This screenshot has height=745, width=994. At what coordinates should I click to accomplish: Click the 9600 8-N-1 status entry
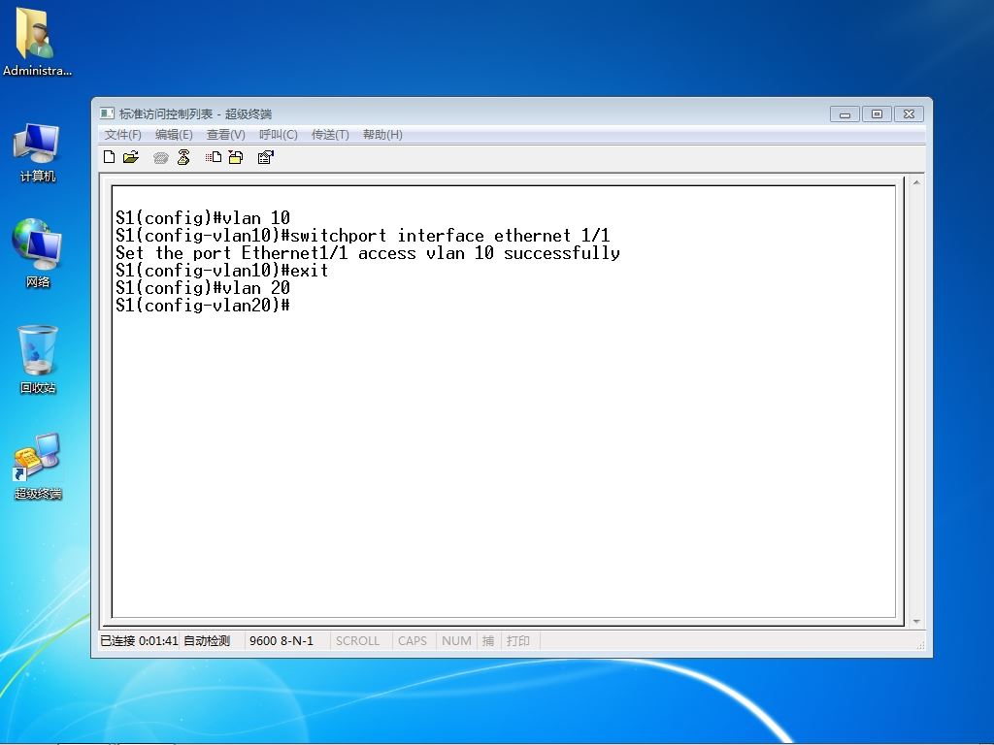282,640
